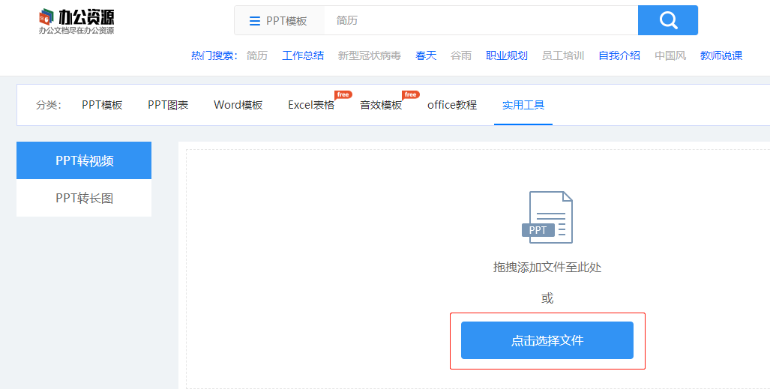This screenshot has width=770, height=389.
Task: Click the hot search link 职业规划
Action: 507,55
